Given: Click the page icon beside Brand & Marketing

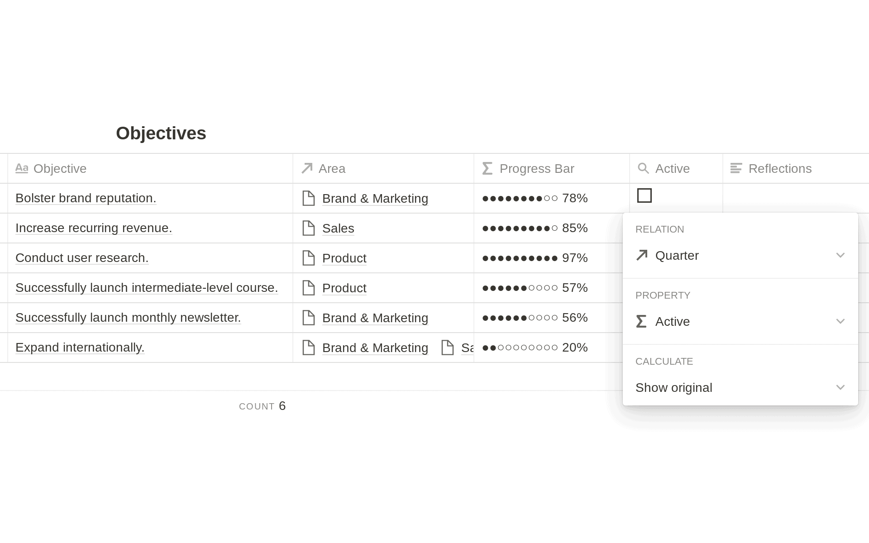Looking at the screenshot, I should click(309, 198).
